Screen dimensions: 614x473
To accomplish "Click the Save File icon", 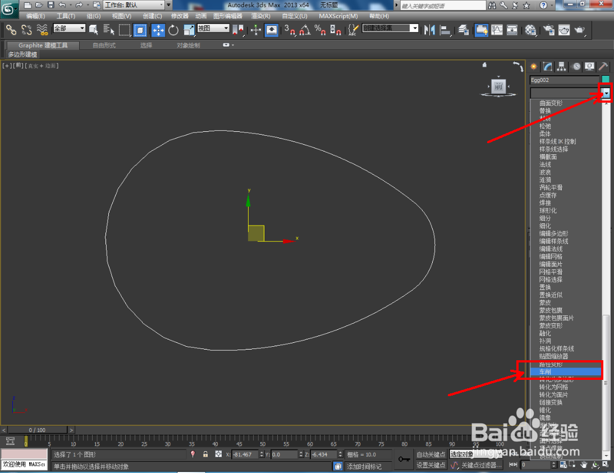I will pos(51,5).
